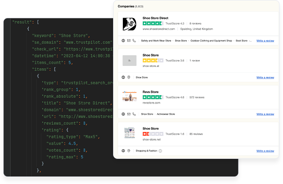283x184 pixels.
Task: Click the globe icon in shoe-store.net card
Action: [x=123, y=151]
